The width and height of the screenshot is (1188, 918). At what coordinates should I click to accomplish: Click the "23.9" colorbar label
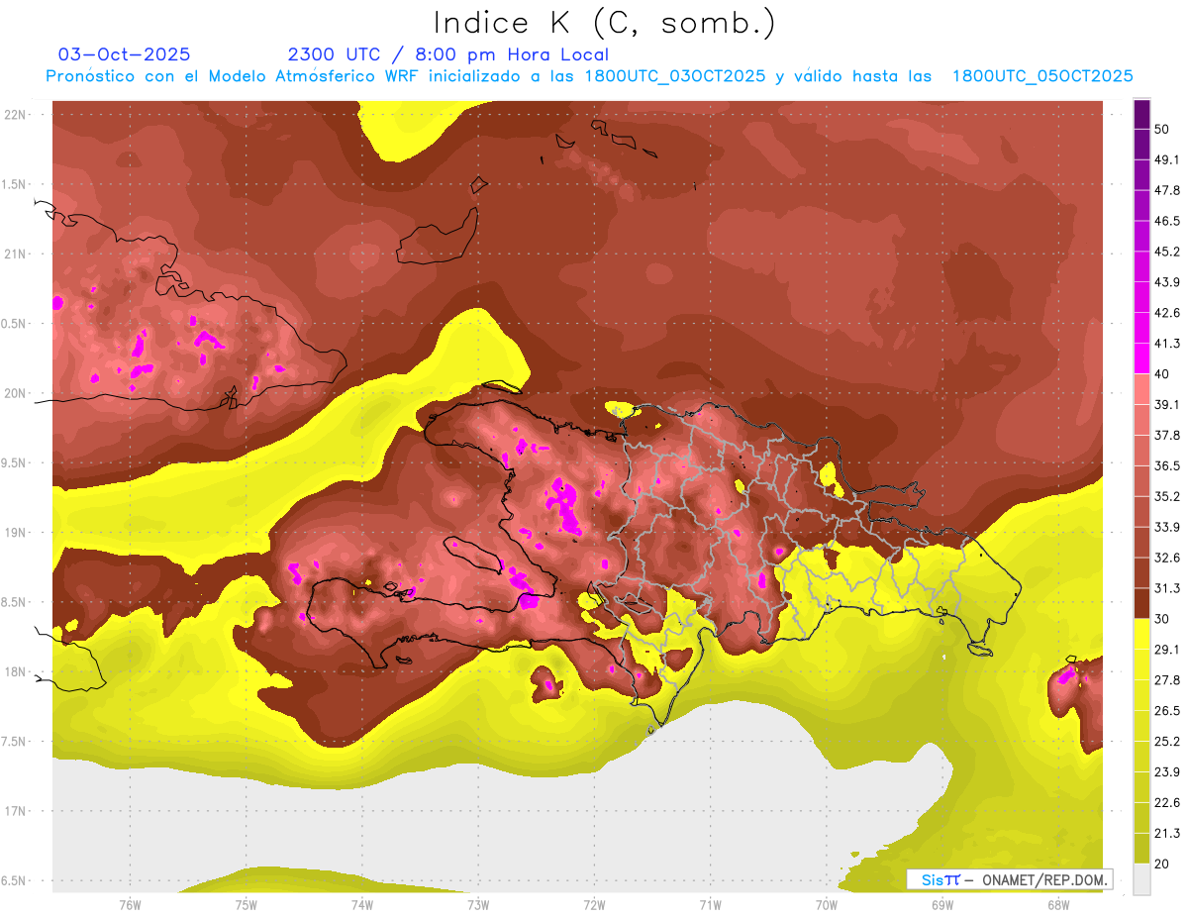[1167, 771]
